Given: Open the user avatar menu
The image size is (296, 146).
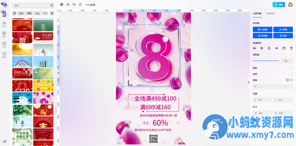Looking at the screenshot, I should [290, 5].
